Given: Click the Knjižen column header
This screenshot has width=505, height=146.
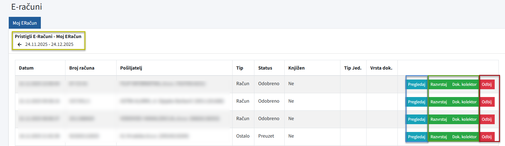Looking at the screenshot, I should [296, 68].
